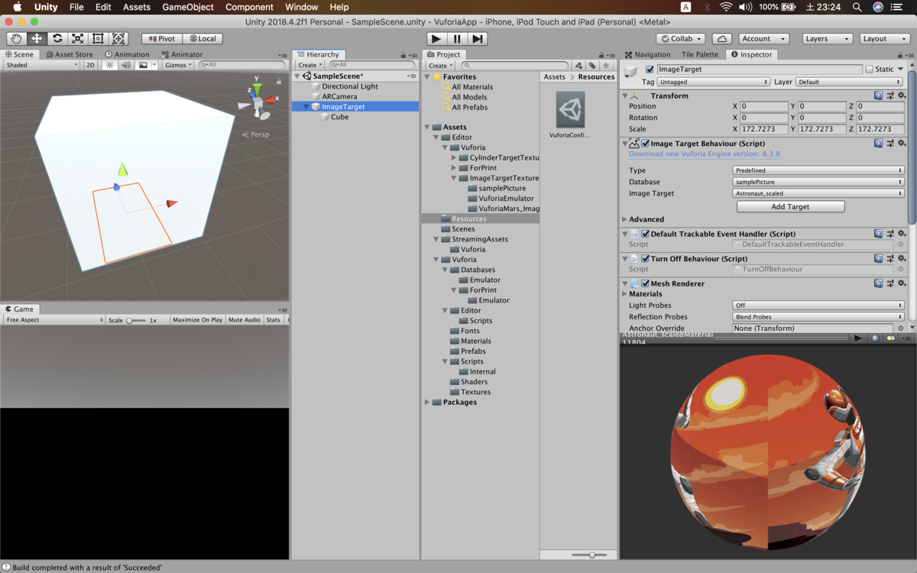Select the Scale tool
Screen dimensions: 917x573
(76, 38)
